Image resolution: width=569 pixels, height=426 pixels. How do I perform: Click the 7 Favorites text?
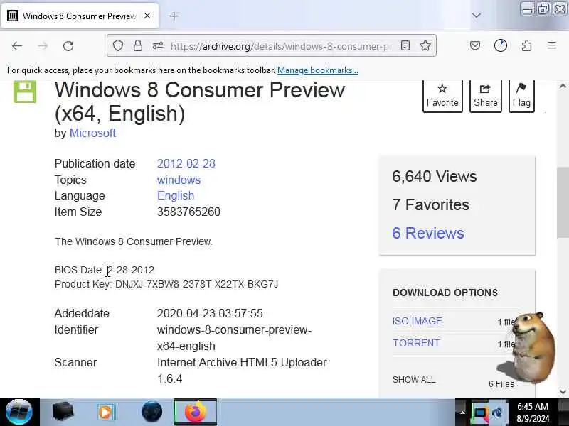[x=431, y=204]
